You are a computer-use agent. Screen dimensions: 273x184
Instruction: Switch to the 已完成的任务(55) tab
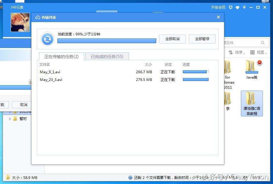click(x=107, y=56)
